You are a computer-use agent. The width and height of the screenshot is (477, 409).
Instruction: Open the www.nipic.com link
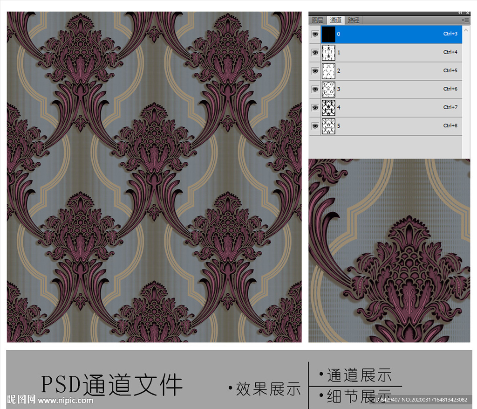pyautogui.click(x=65, y=400)
